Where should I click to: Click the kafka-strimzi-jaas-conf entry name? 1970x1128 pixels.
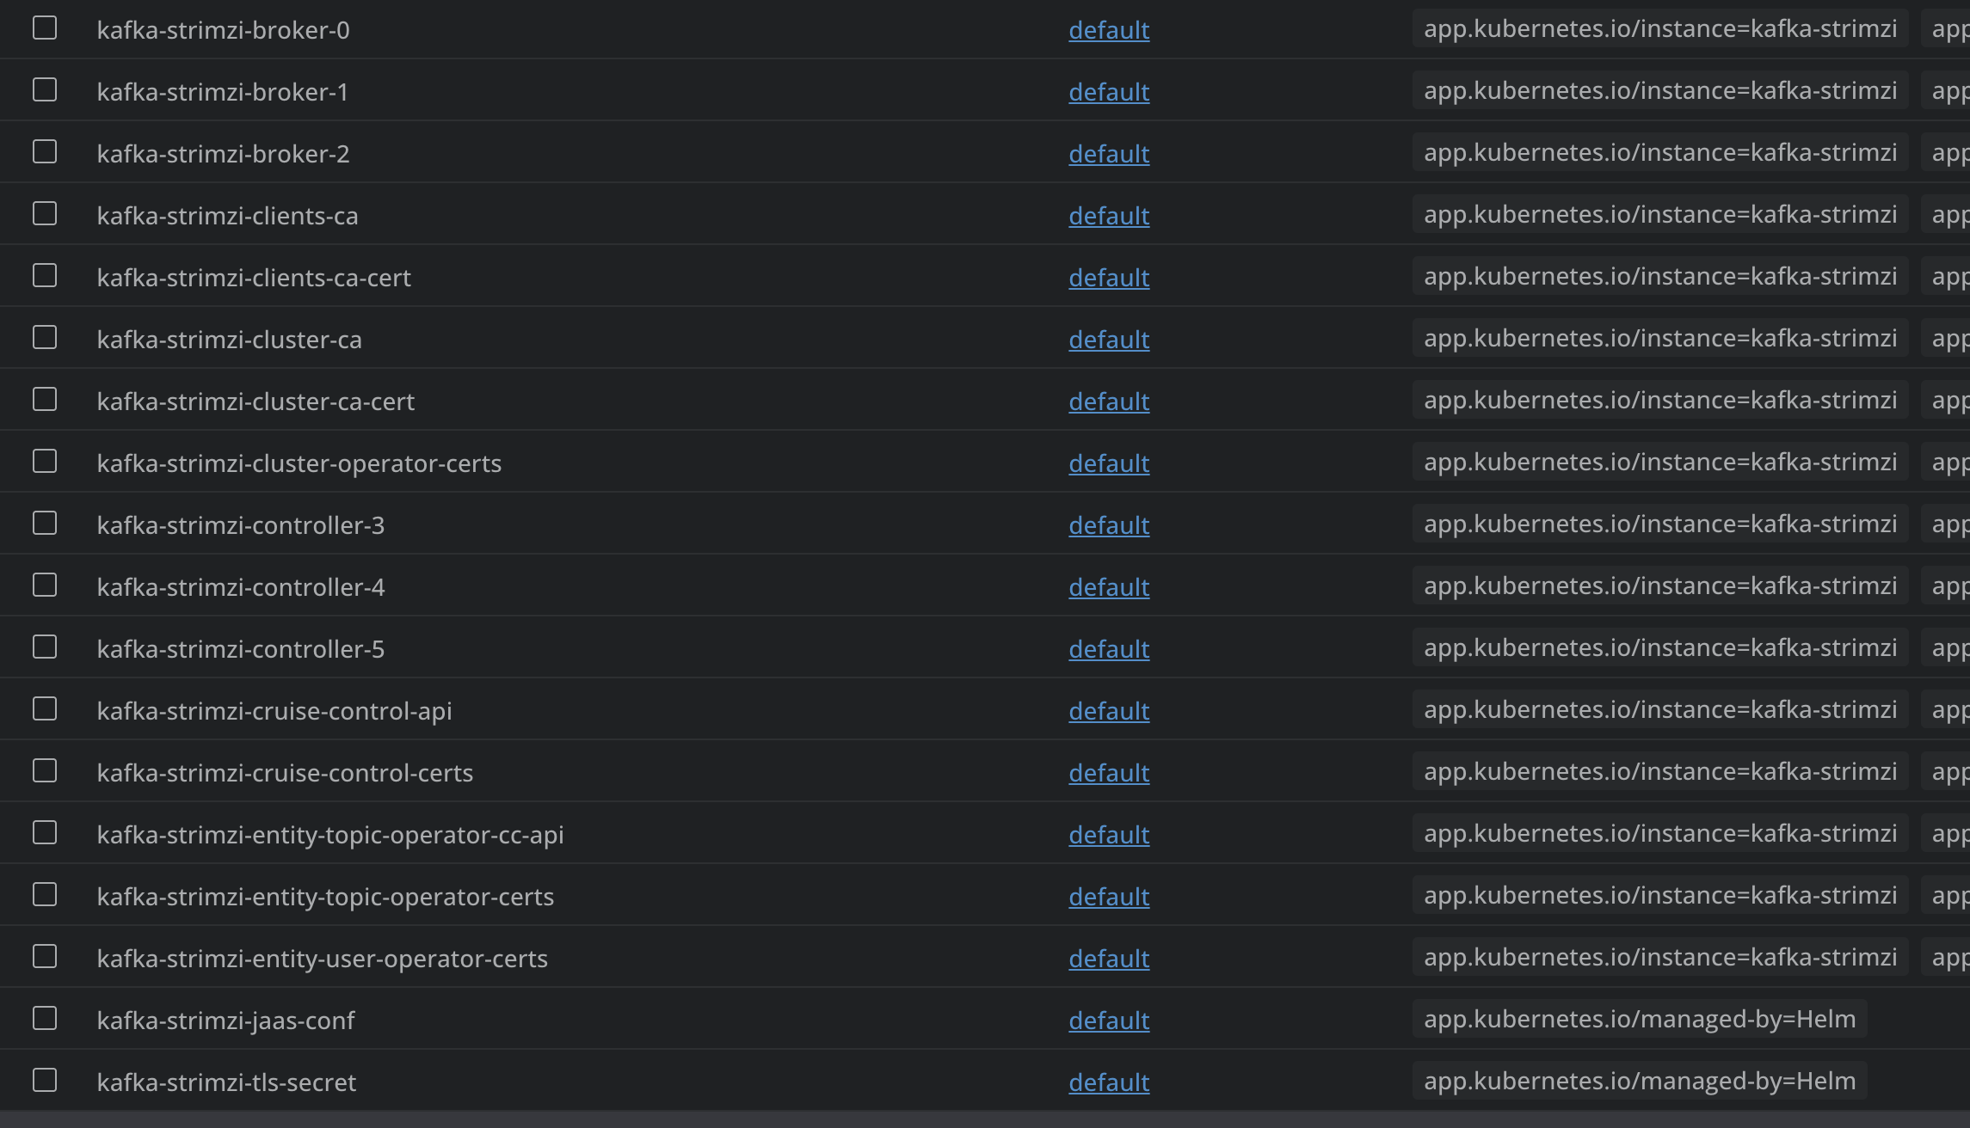click(225, 1021)
